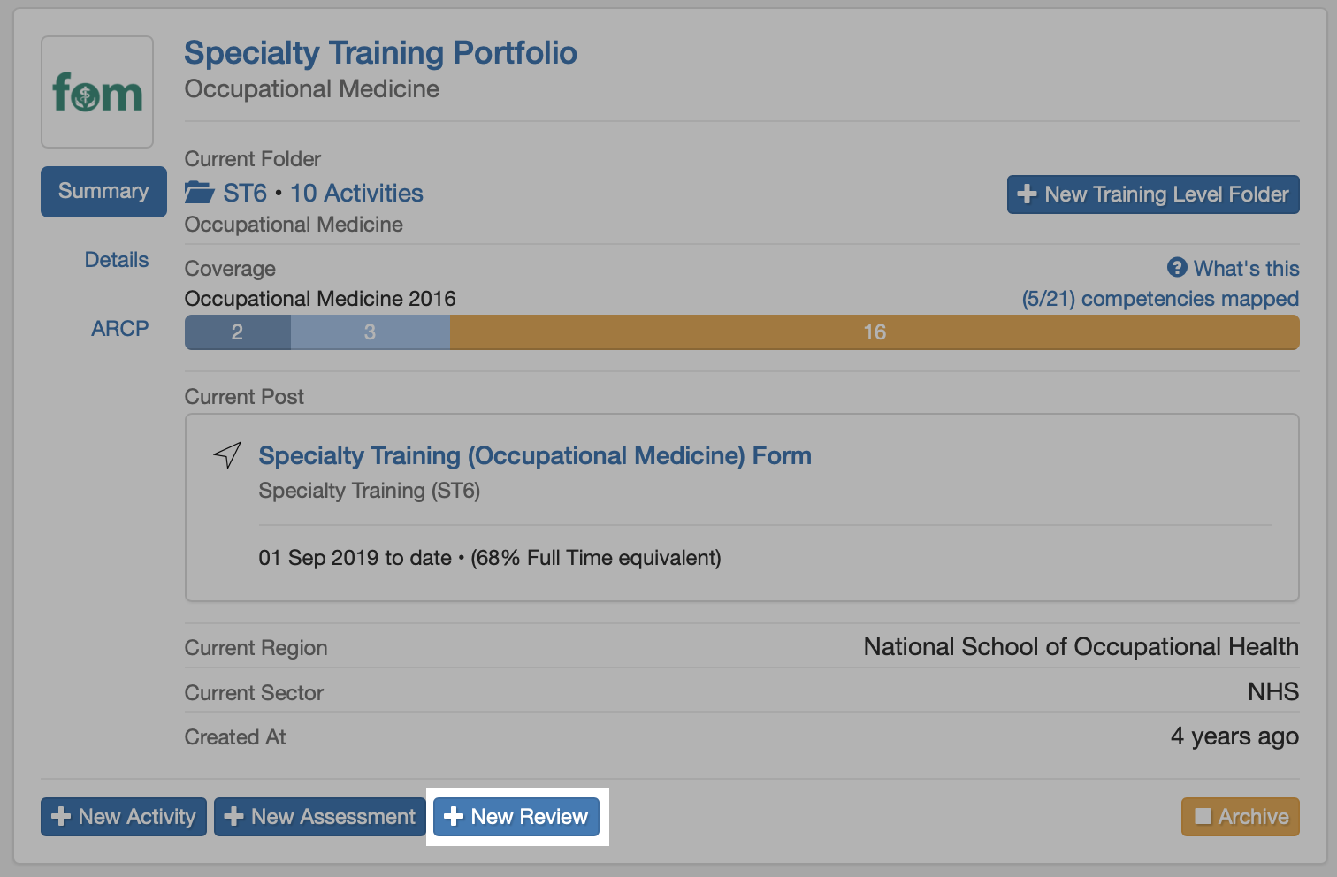Click the dark blue 2 coverage segment
This screenshot has width=1337, height=877.
(x=238, y=332)
